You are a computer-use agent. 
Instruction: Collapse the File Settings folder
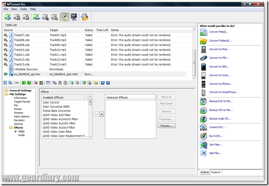point(6,94)
